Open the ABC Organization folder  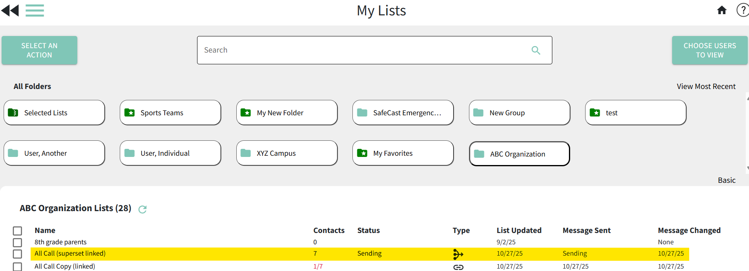[520, 154]
